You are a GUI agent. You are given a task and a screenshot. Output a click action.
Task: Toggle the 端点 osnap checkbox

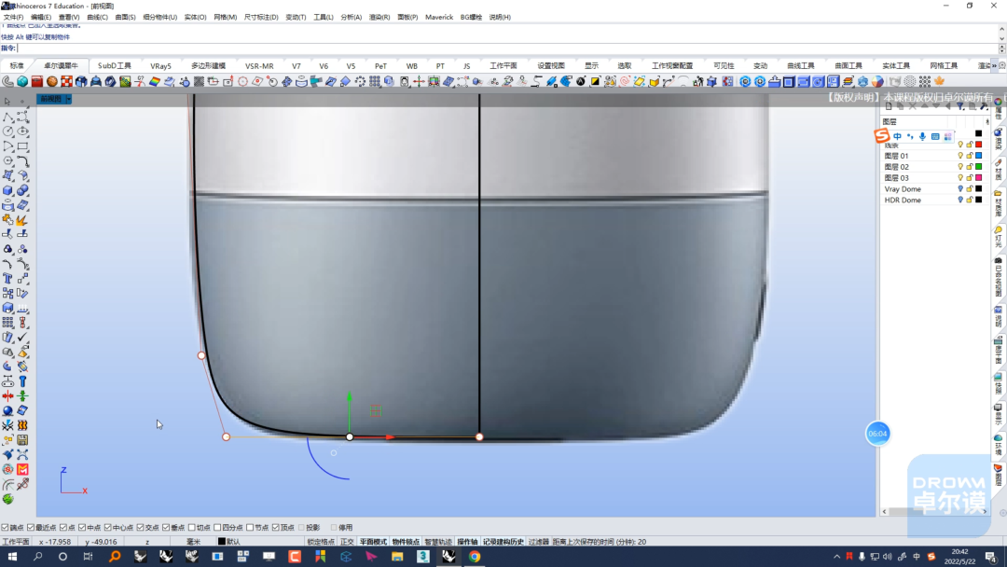click(6, 528)
